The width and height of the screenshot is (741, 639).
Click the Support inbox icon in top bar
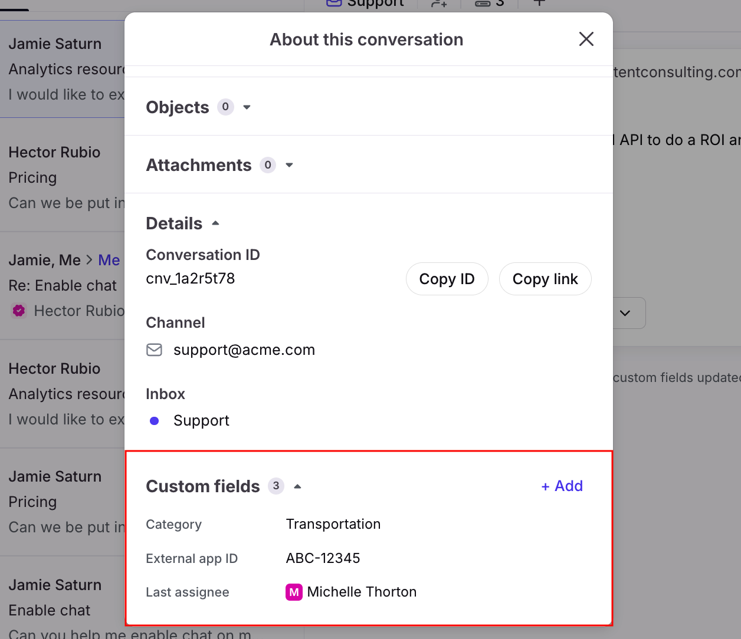[335, 3]
